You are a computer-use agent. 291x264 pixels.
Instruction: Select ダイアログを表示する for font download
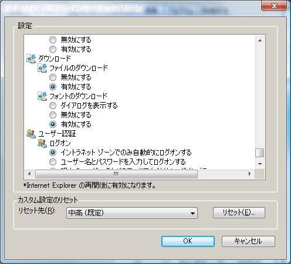(53, 106)
